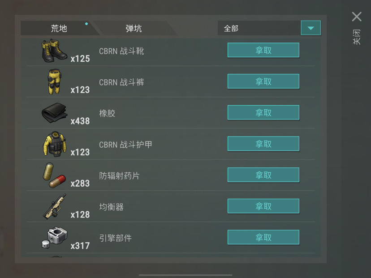The width and height of the screenshot is (371, 278).
Task: Claim 防辐射药片 using 拿取 button
Action: 263,175
